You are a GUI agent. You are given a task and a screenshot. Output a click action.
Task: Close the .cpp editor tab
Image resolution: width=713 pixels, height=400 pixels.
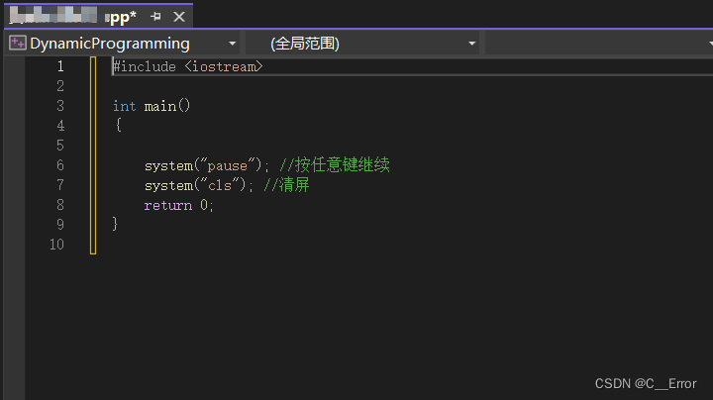[x=179, y=17]
